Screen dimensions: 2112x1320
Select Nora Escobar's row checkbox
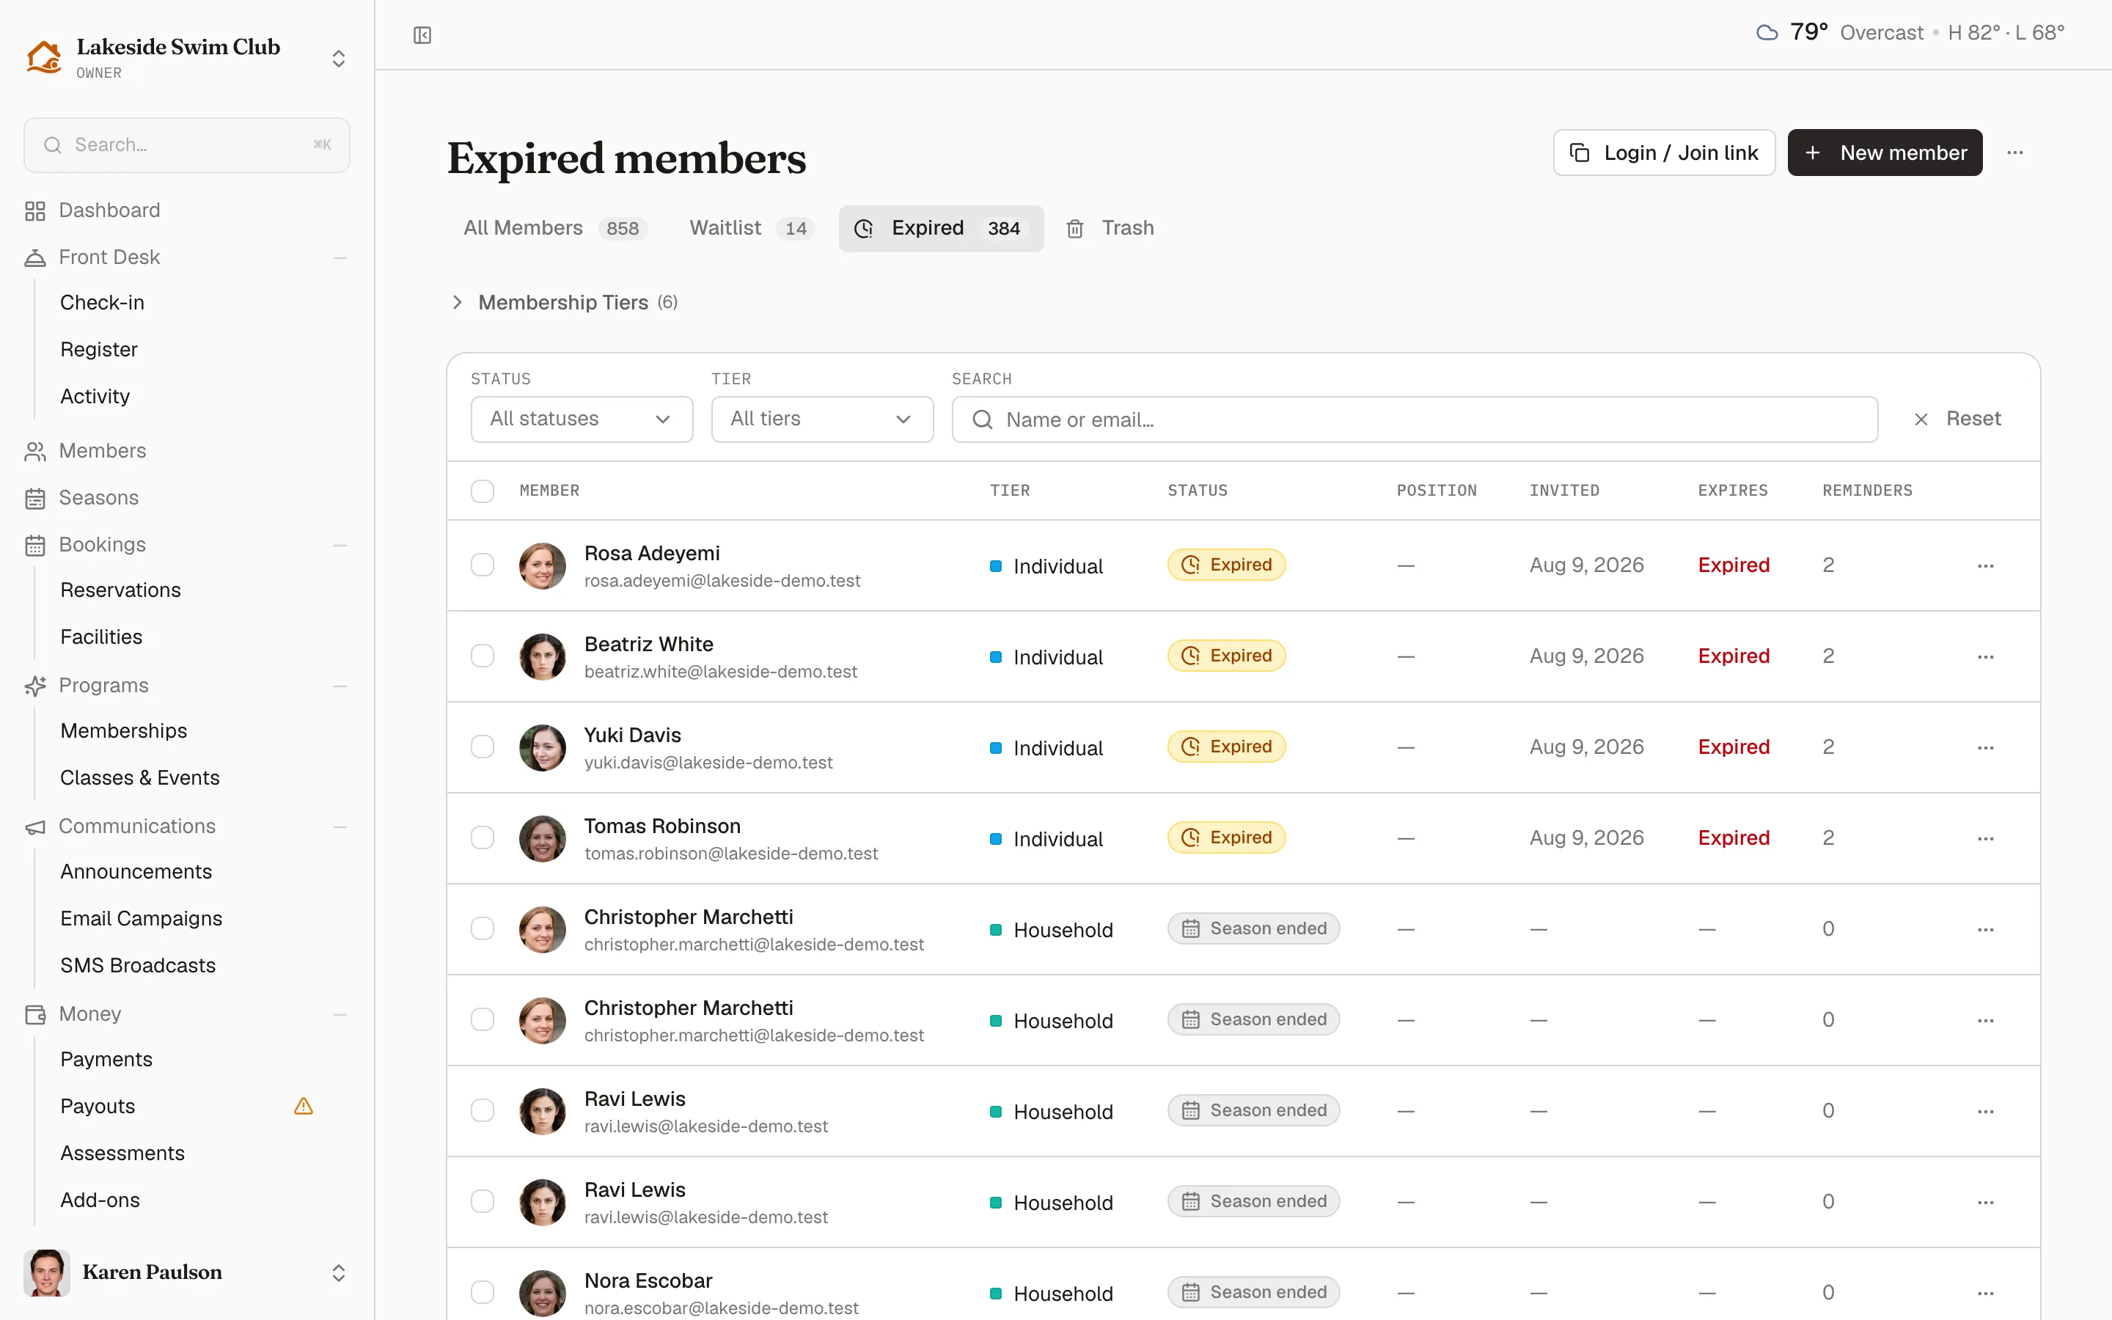coord(483,1292)
